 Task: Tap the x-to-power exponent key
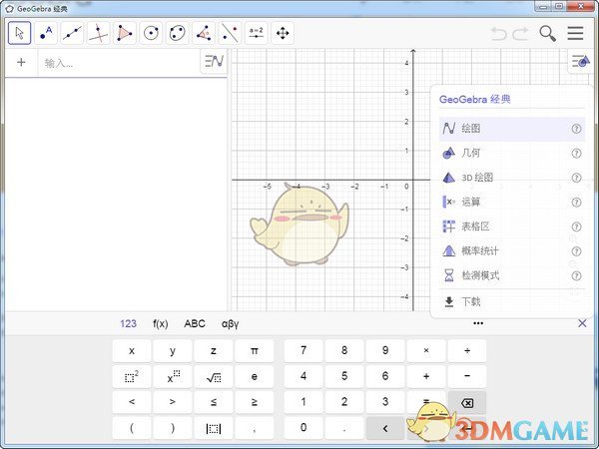click(173, 376)
